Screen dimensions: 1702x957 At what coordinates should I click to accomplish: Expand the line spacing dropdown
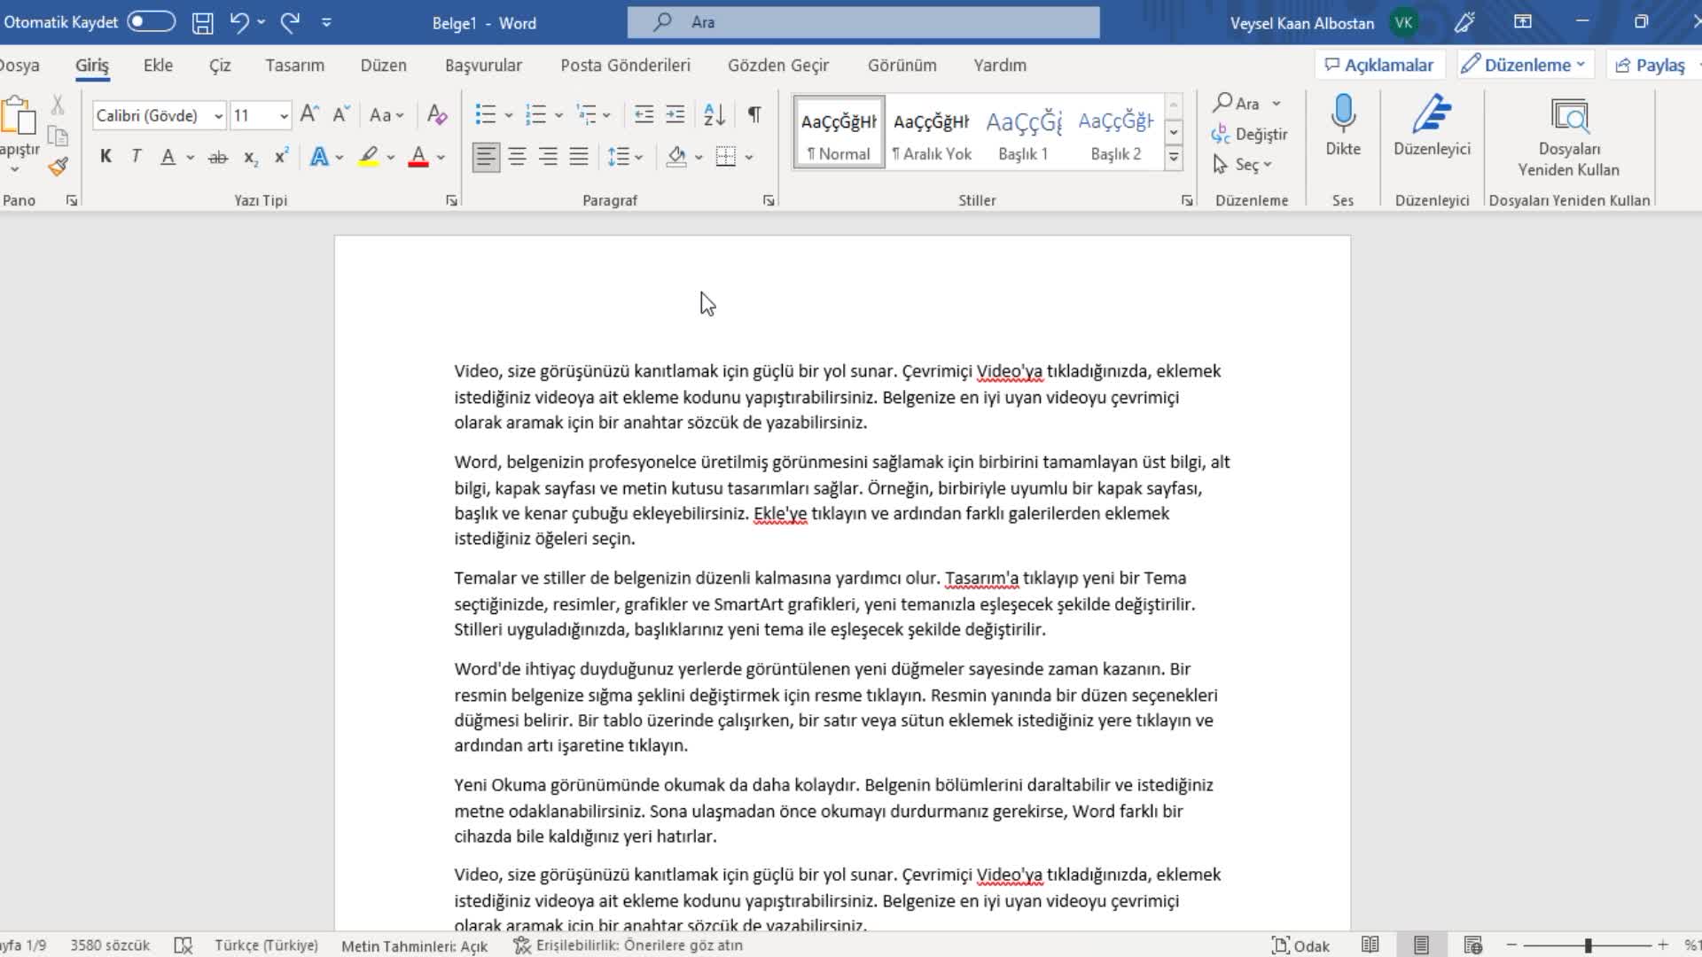(638, 158)
